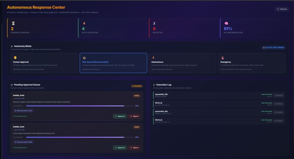
Task: Reject the active lateral movement chain action
Action: tap(134, 148)
